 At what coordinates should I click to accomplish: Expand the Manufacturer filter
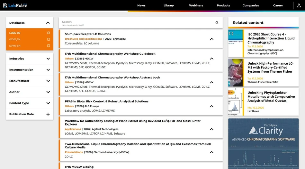(x=48, y=81)
